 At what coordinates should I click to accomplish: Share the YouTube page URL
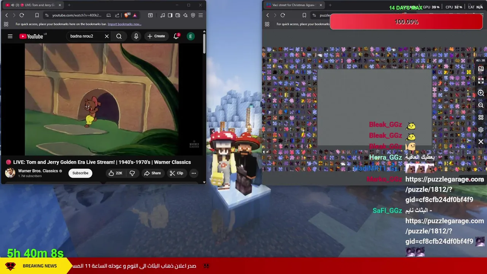(x=117, y=15)
